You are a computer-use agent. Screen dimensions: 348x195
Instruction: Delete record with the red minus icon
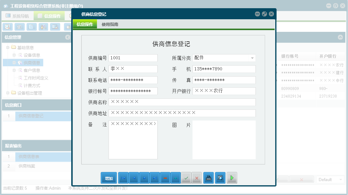click(165, 178)
